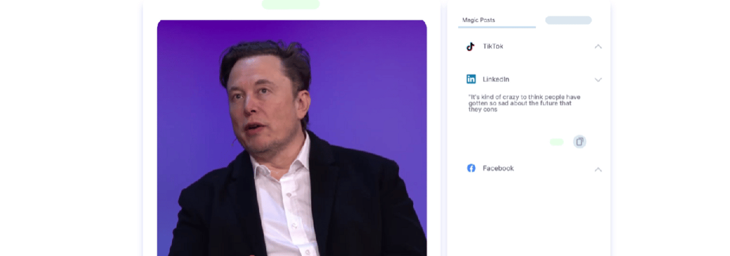Screen dimensions: 730x256
Task: Click the LinkedIn section label
Action: pos(496,79)
